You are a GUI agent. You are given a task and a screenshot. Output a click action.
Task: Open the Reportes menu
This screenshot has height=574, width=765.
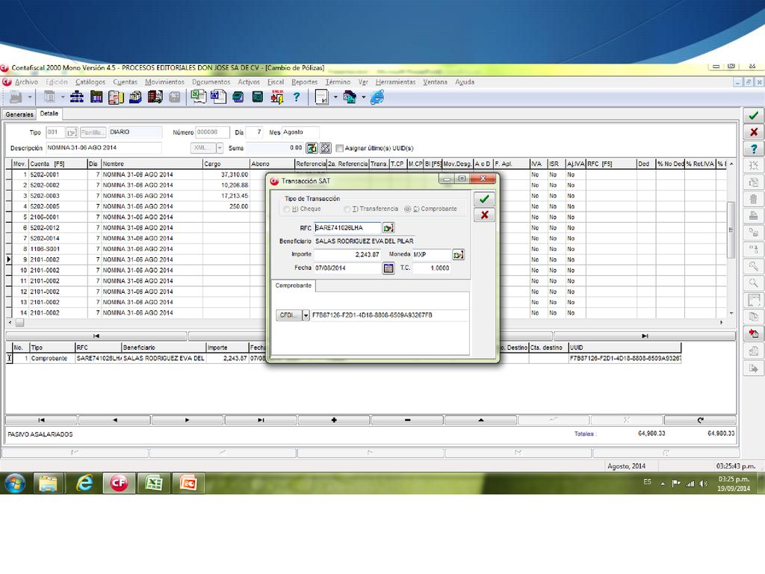305,82
